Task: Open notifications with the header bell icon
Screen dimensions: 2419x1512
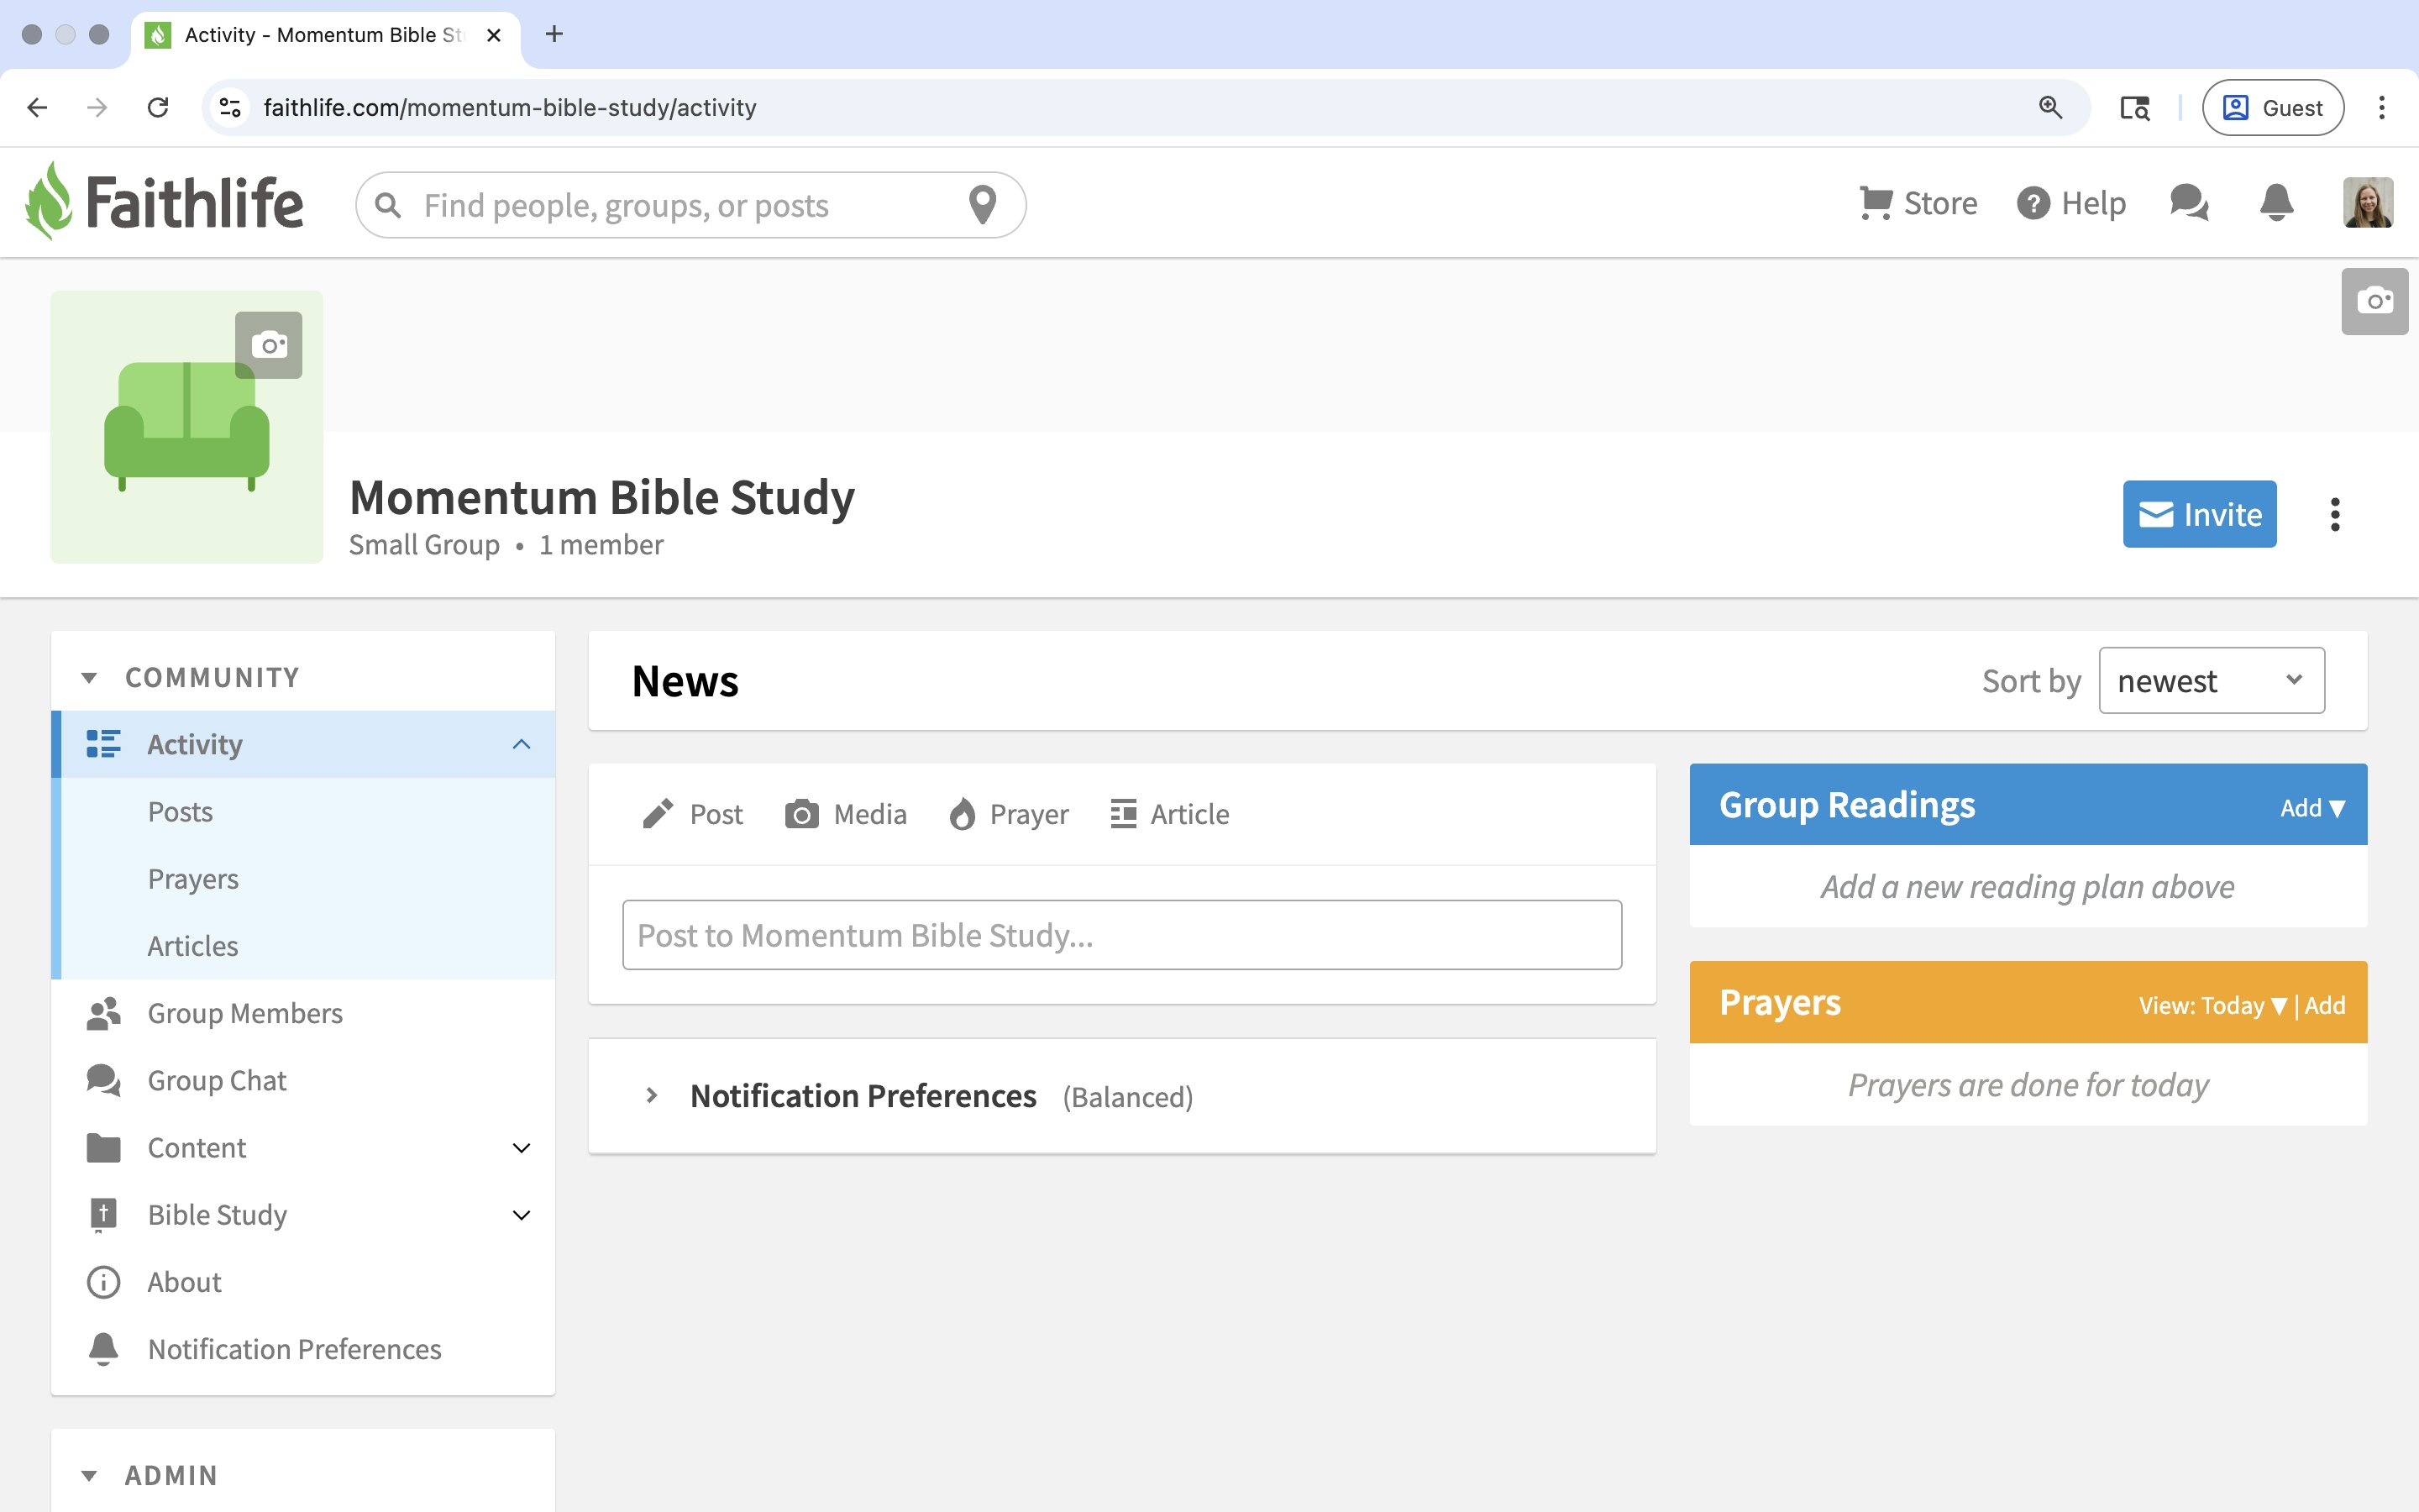Action: (x=2276, y=203)
